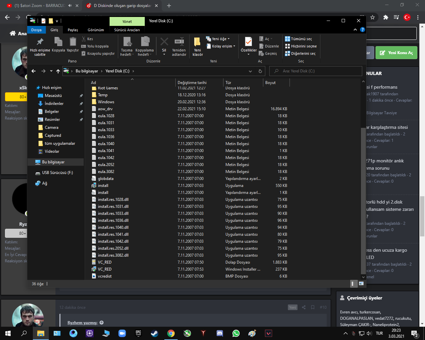Viewport: 425px width, 340px height.
Task: Click the Sil delete icon
Action: (164, 42)
